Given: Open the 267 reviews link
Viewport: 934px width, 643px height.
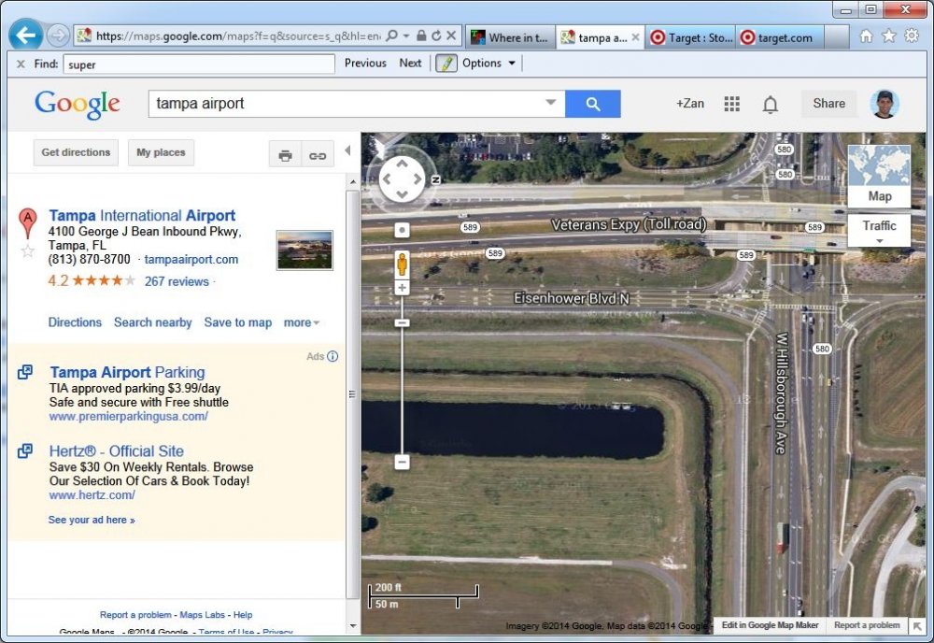Looking at the screenshot, I should pyautogui.click(x=177, y=281).
